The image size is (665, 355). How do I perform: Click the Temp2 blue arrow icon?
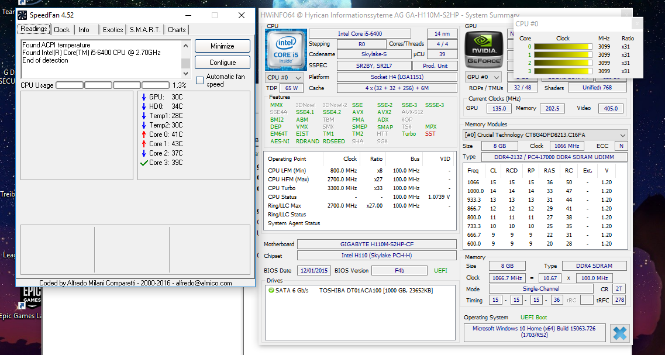(x=144, y=125)
